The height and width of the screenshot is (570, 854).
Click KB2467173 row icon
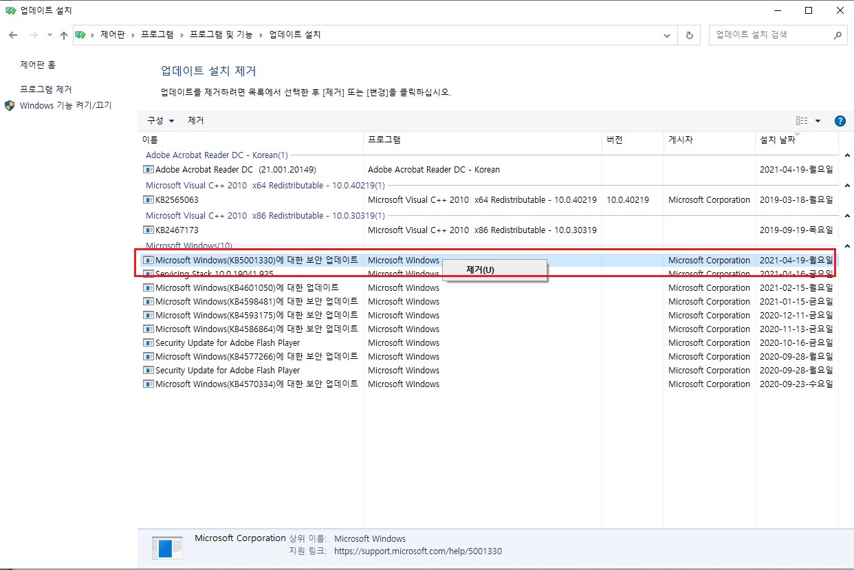[148, 230]
